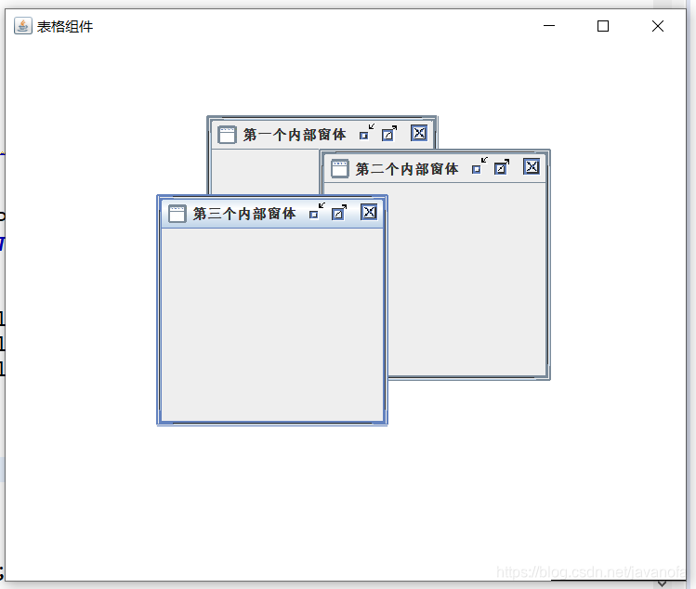Close the 表格组件 main window
Image resolution: width=696 pixels, height=589 pixels.
[x=658, y=26]
